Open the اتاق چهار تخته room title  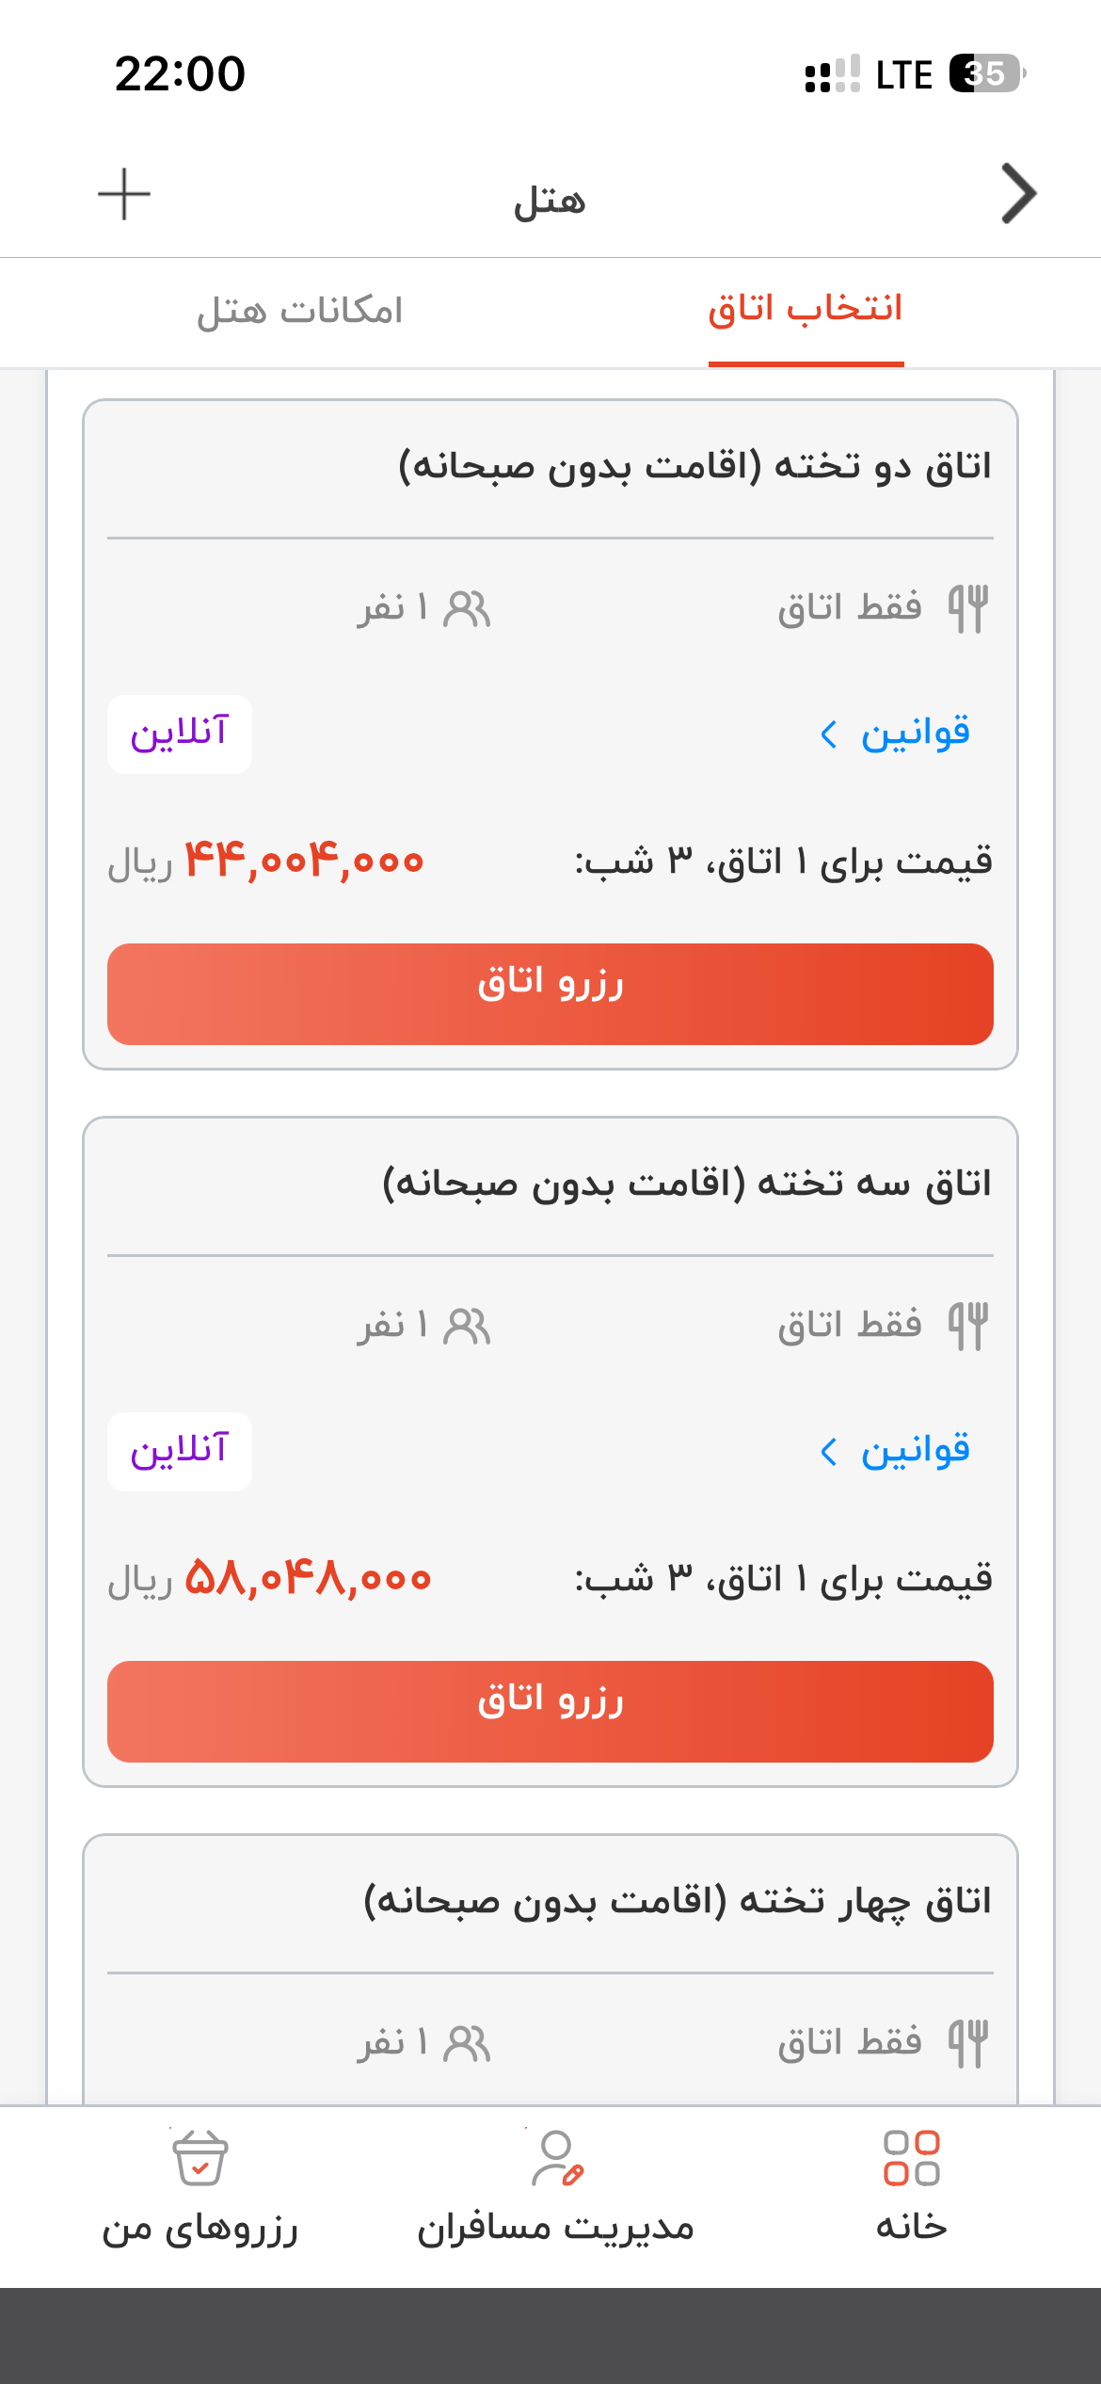[678, 1902]
